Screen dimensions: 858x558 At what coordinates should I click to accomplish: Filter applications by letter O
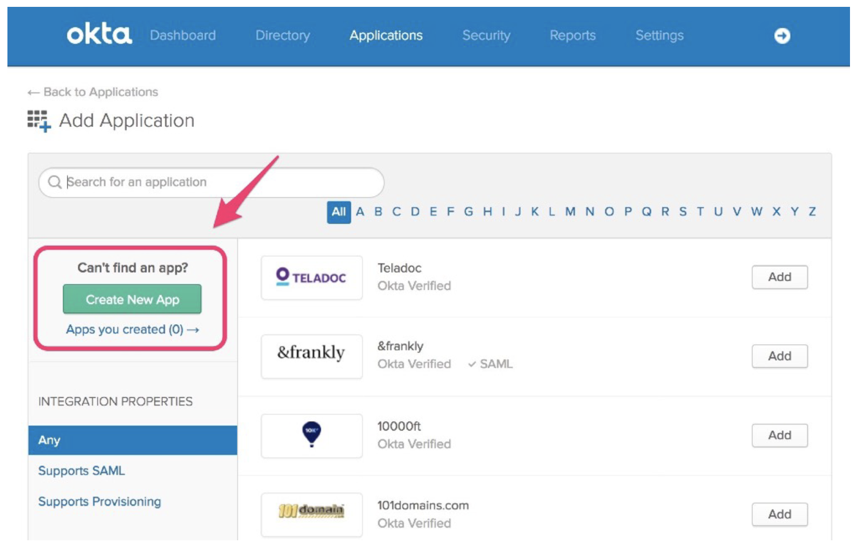pos(609,212)
